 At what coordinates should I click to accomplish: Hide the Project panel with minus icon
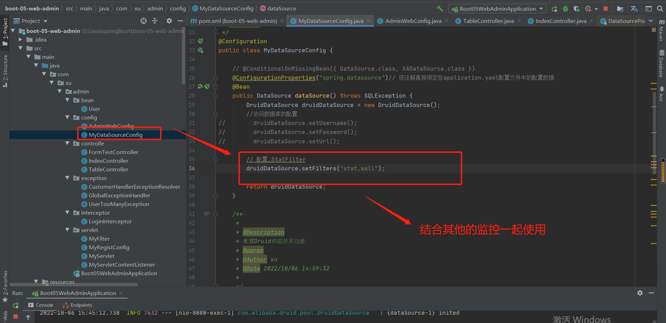180,21
